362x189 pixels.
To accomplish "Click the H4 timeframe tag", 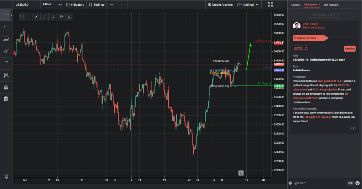I will [x=306, y=48].
